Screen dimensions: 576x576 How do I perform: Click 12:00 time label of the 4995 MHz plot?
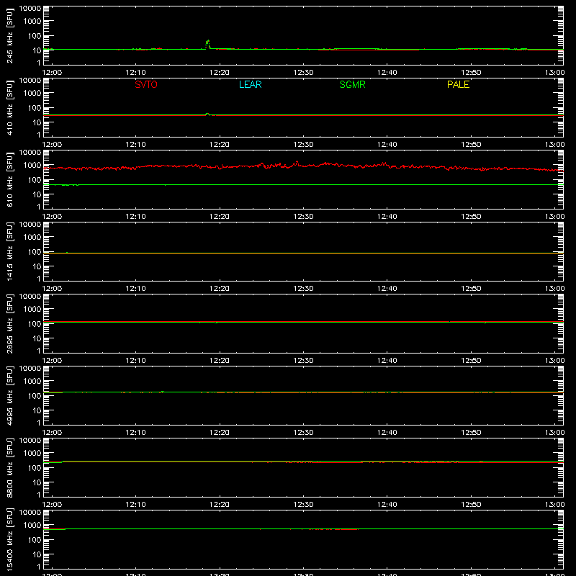coord(52,433)
